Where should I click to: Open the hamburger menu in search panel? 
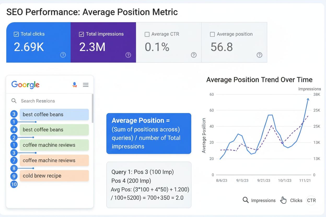pos(86,85)
